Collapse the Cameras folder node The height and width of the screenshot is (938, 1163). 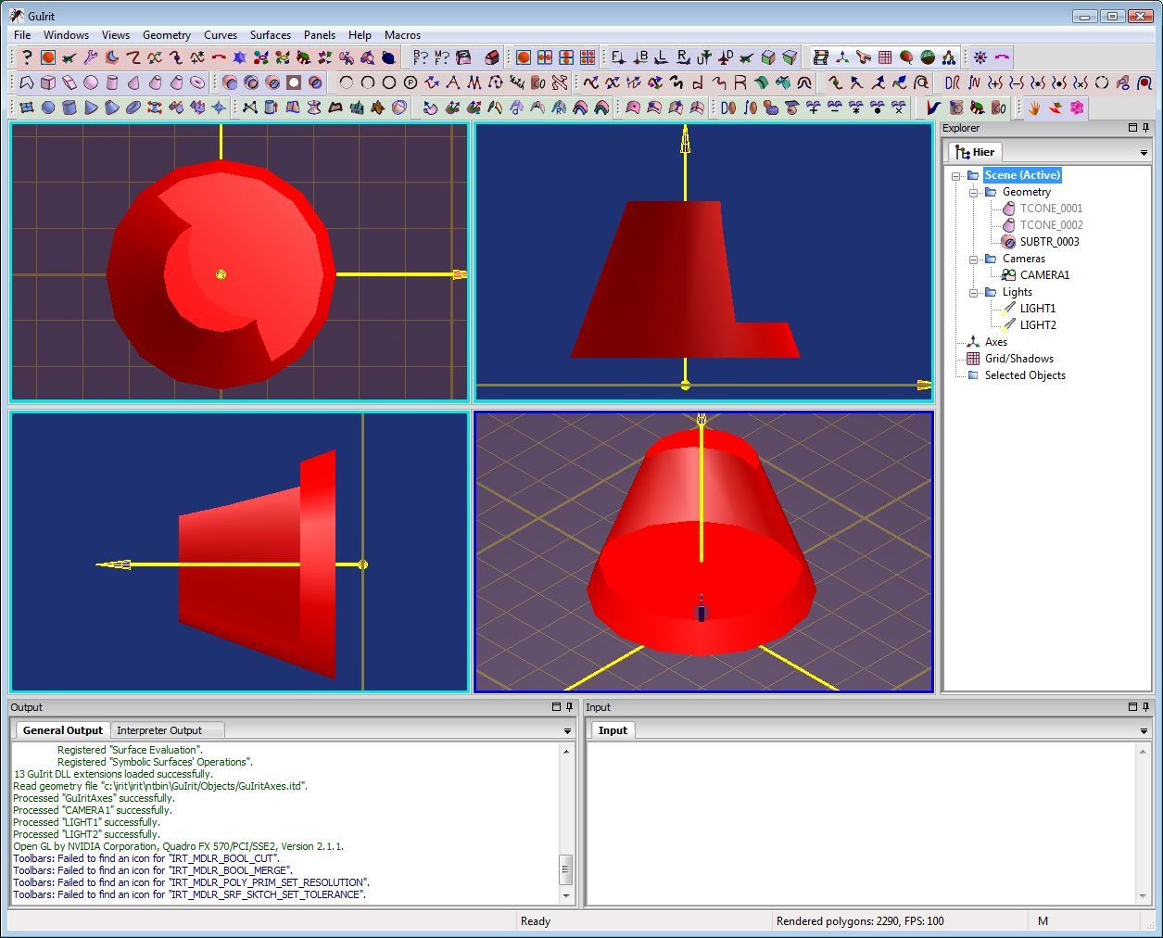974,259
